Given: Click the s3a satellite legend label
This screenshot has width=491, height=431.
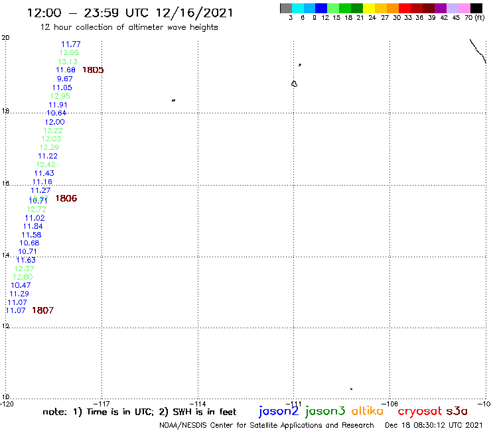Looking at the screenshot, I should pyautogui.click(x=457, y=411).
